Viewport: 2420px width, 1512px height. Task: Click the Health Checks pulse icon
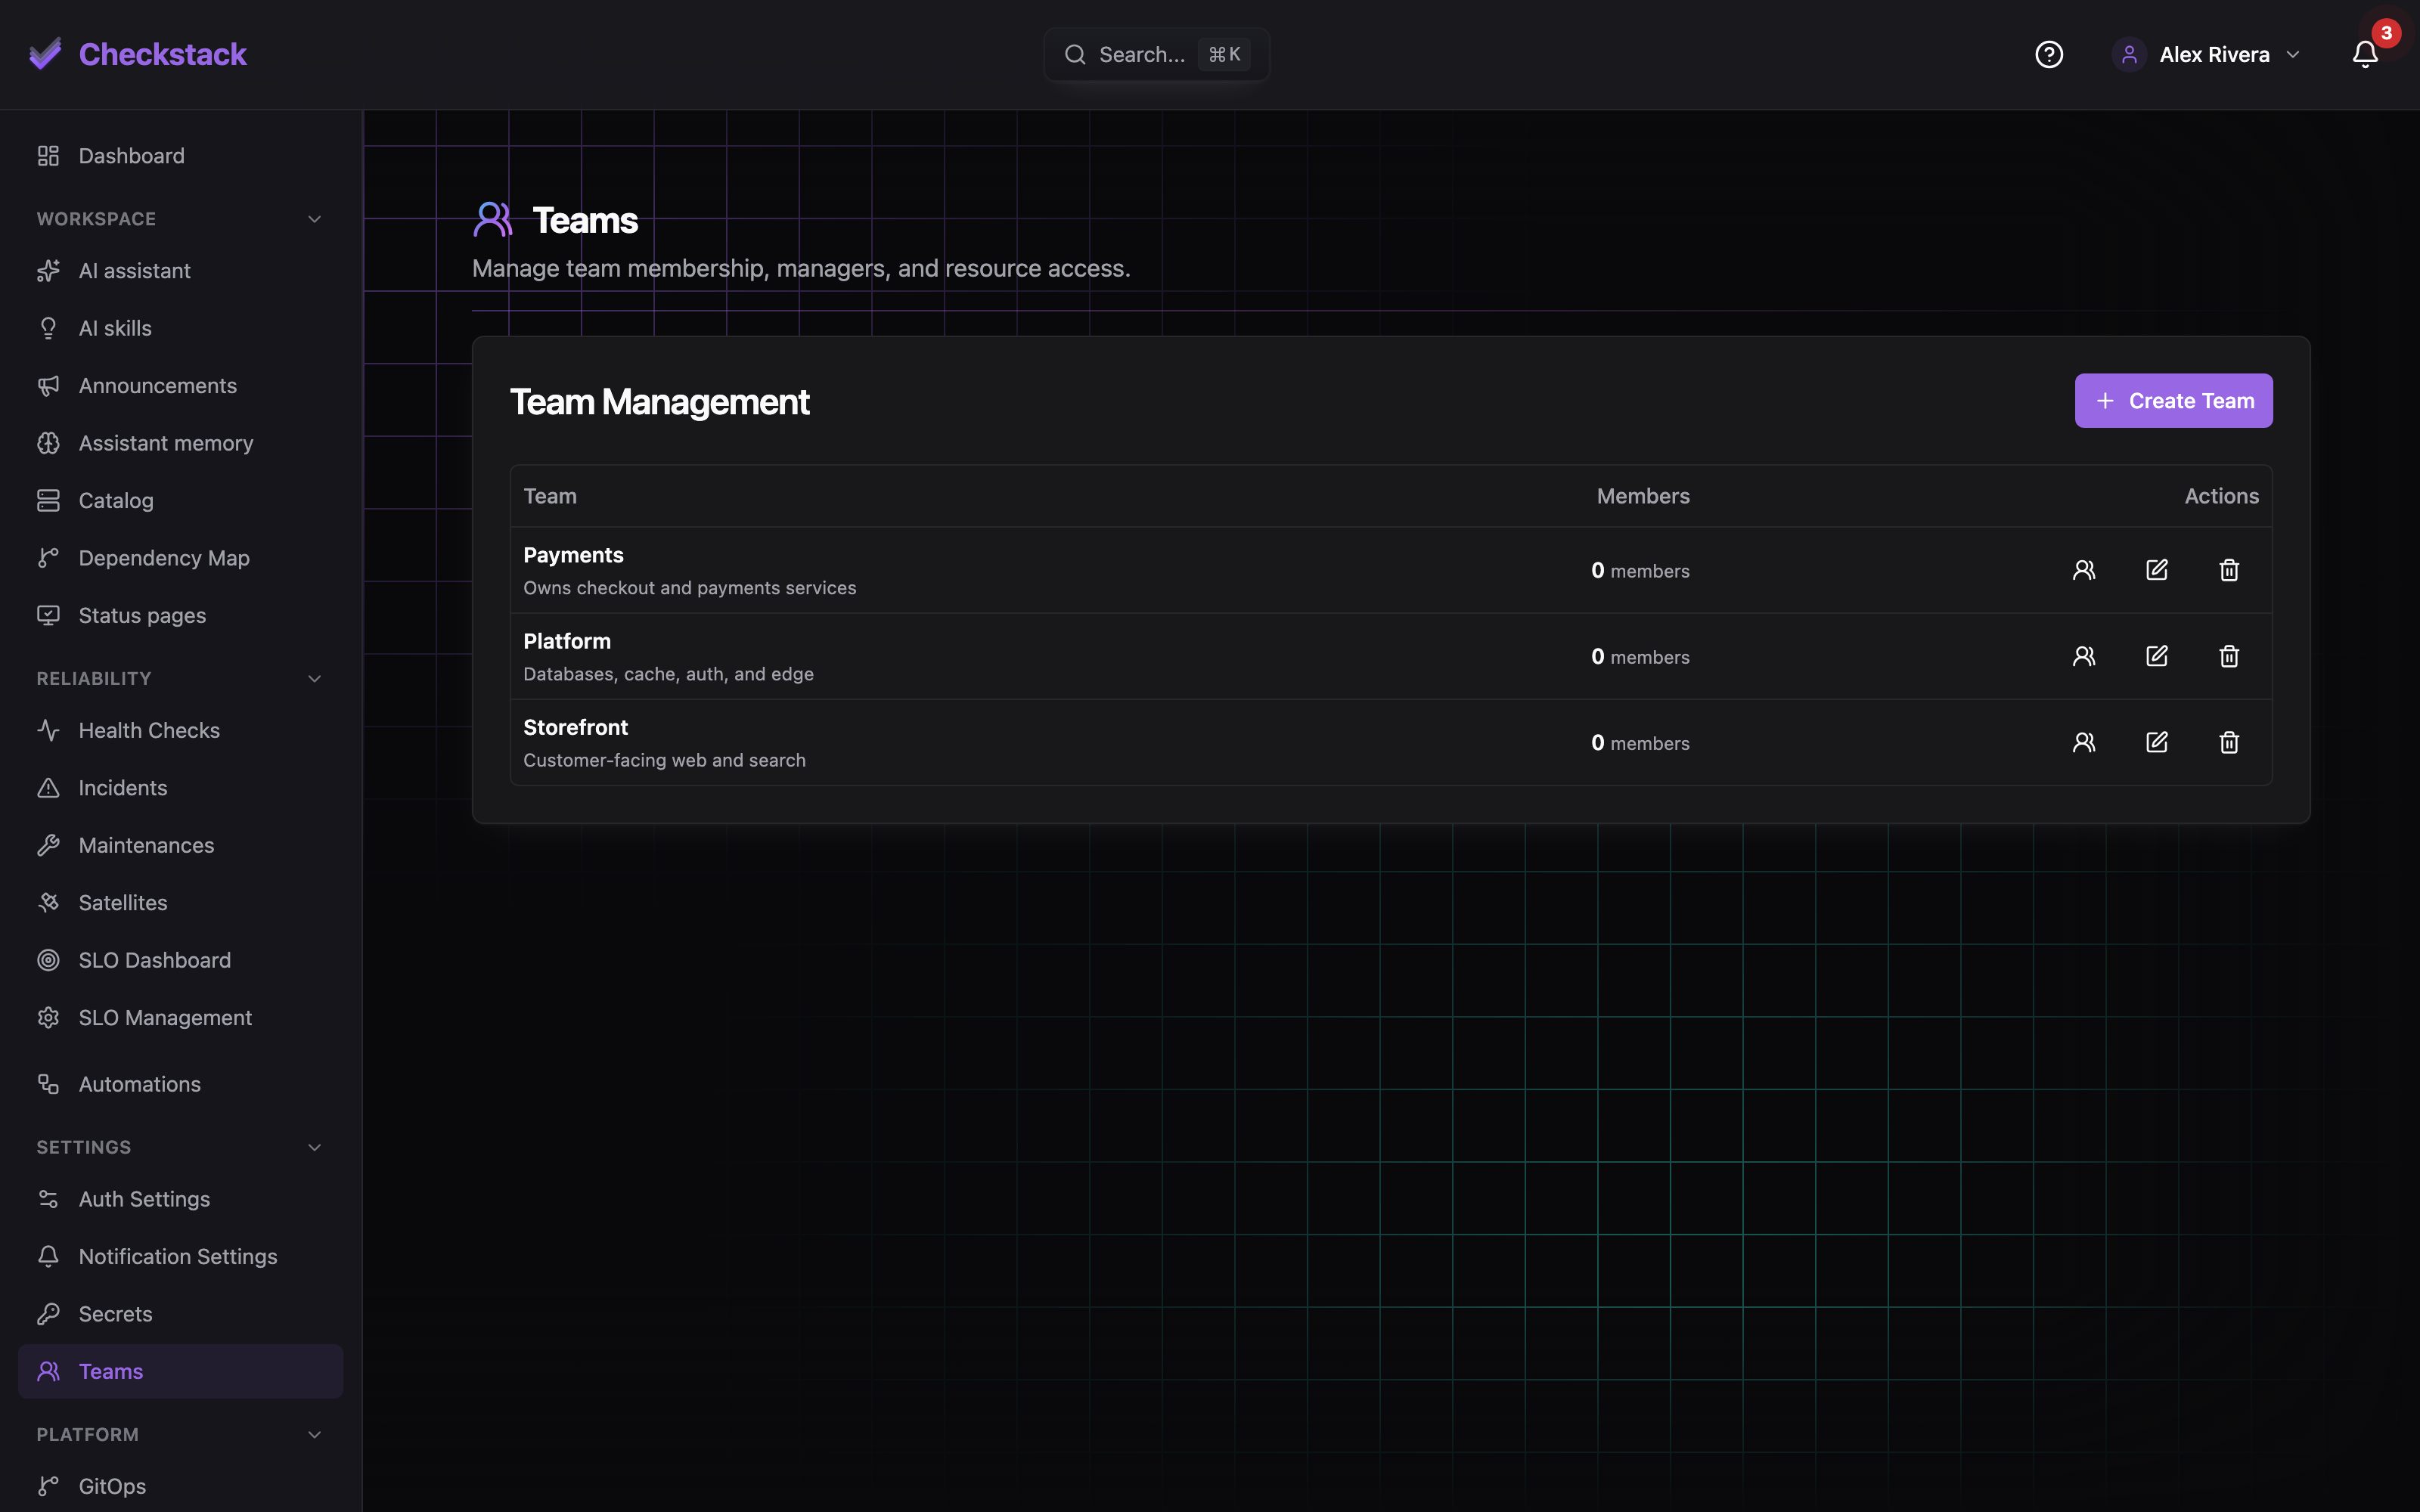pyautogui.click(x=48, y=731)
